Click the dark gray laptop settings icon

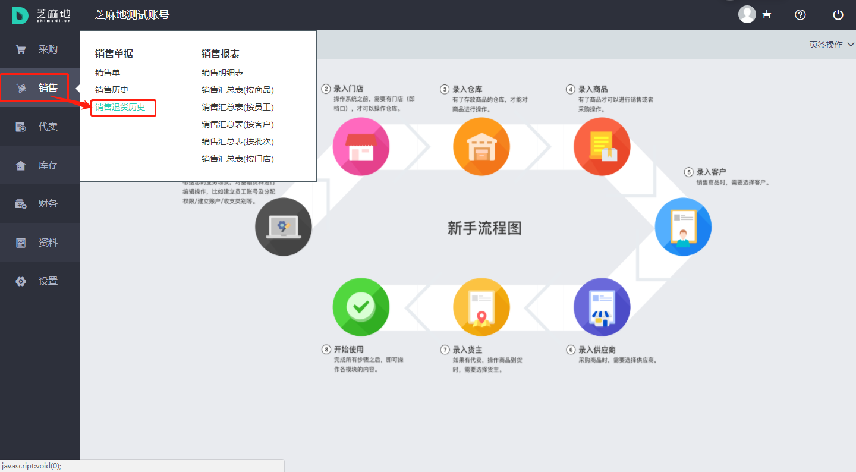[284, 227]
